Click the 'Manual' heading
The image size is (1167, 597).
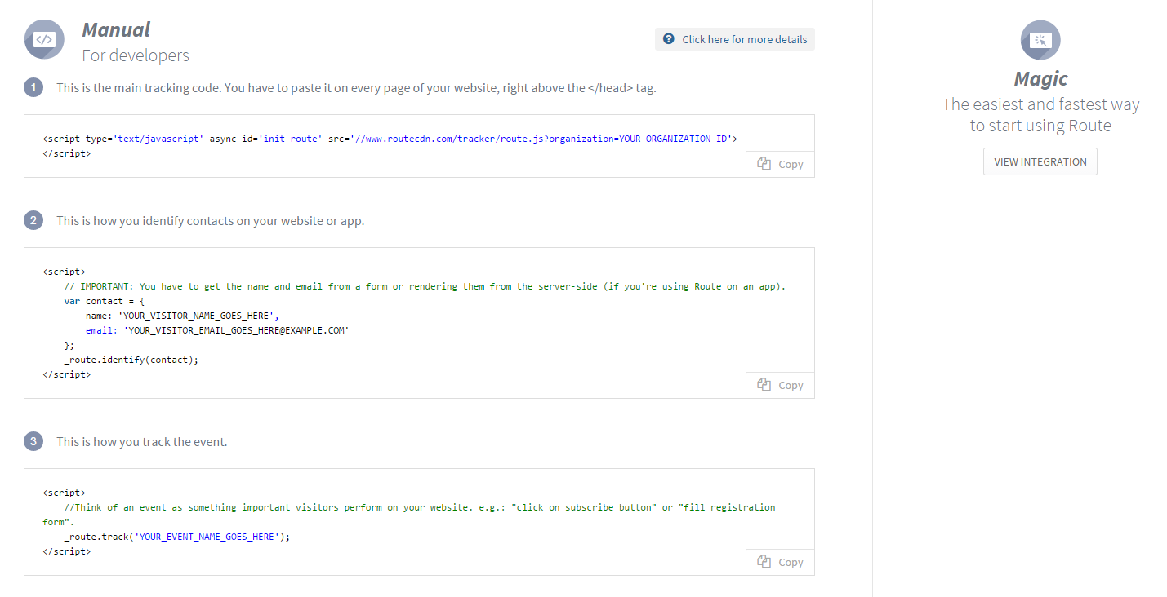coord(116,30)
